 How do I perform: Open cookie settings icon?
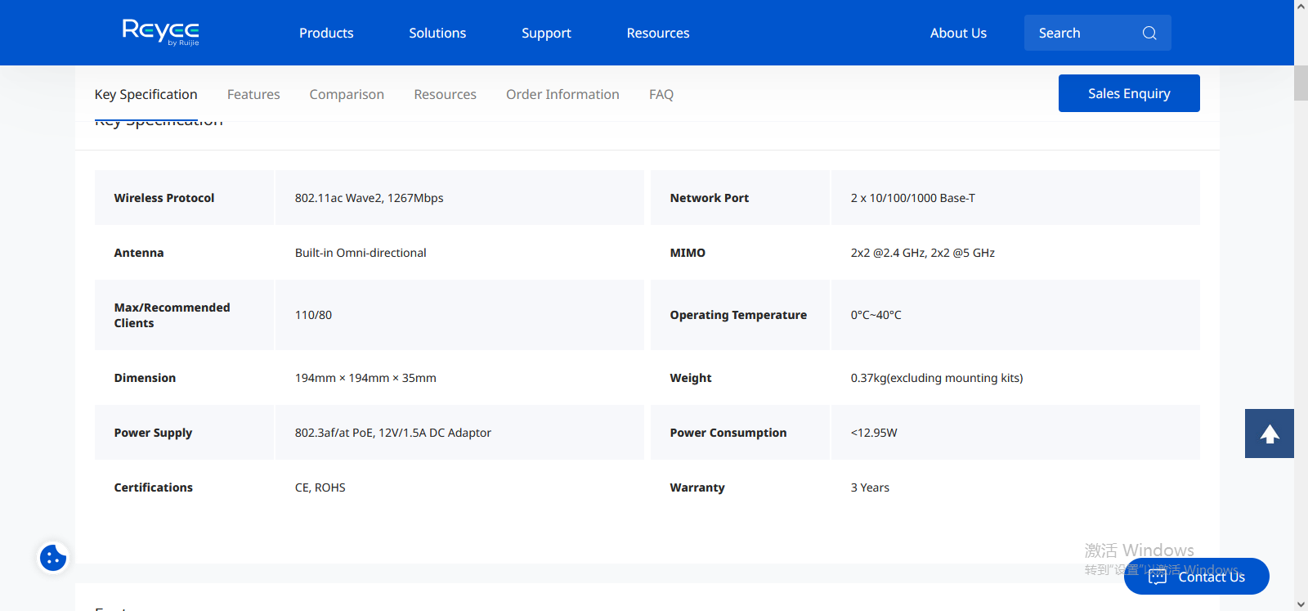(53, 558)
